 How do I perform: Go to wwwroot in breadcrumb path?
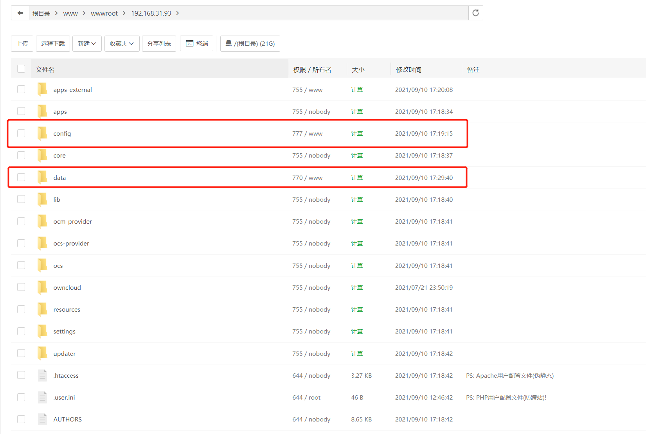pyautogui.click(x=104, y=13)
